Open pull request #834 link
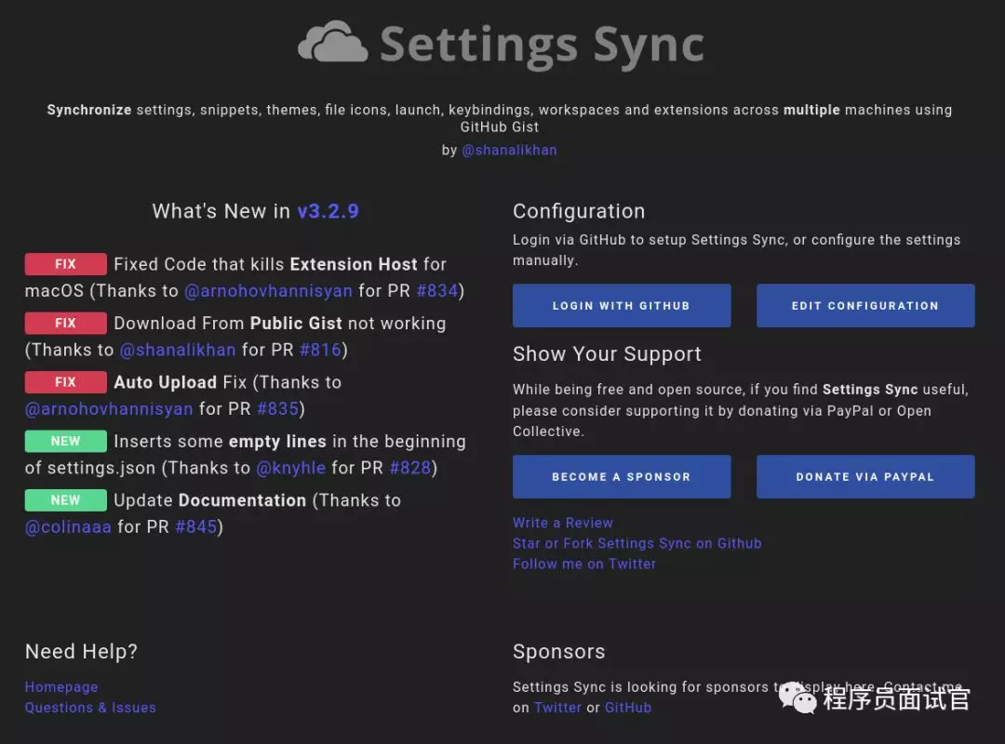This screenshot has width=1005, height=744. tap(436, 291)
